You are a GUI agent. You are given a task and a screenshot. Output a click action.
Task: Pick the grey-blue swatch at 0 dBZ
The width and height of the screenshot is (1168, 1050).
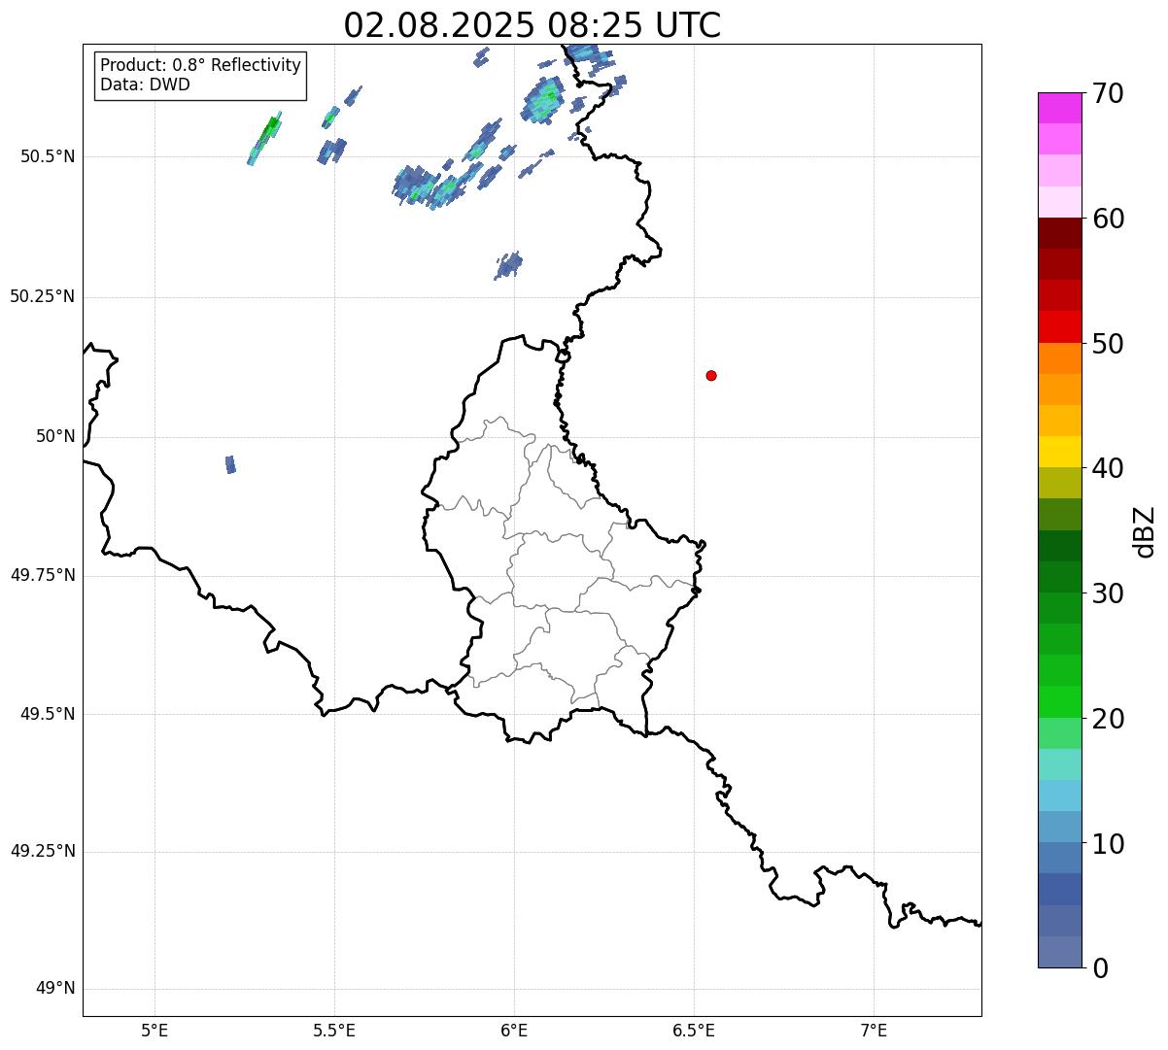click(1060, 952)
